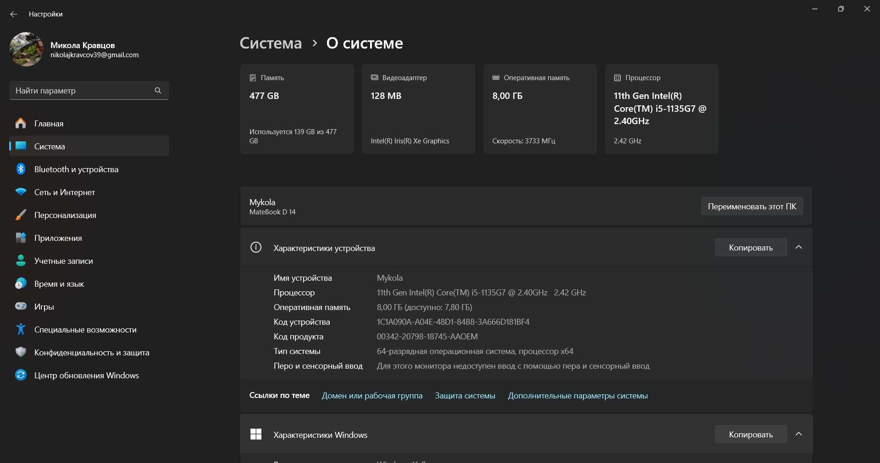Go to Конфиденциальность и защита
The width and height of the screenshot is (880, 463).
(89, 352)
